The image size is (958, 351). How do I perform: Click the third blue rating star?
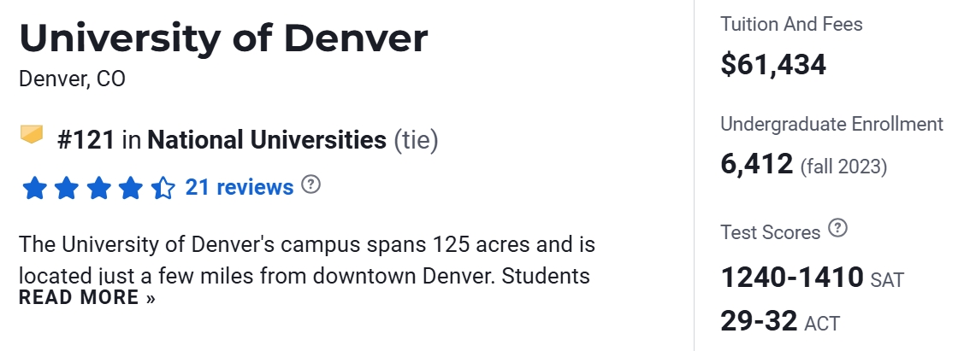(98, 187)
